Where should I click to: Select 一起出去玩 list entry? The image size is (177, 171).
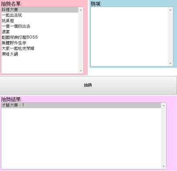(40, 15)
